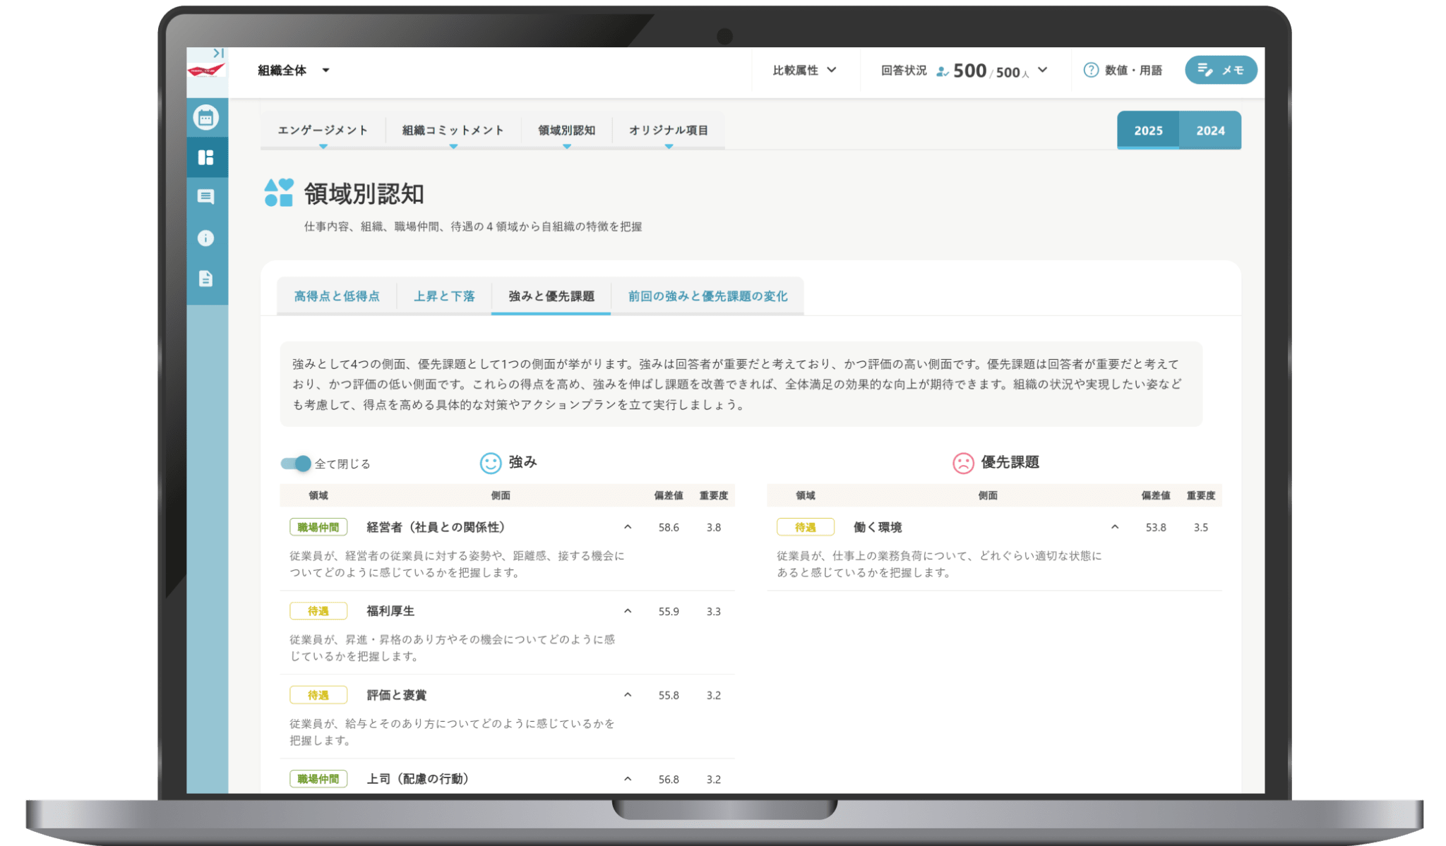This screenshot has width=1446, height=846.
Task: Collapse the 経営者（社員との関係性） row
Action: coord(627,527)
